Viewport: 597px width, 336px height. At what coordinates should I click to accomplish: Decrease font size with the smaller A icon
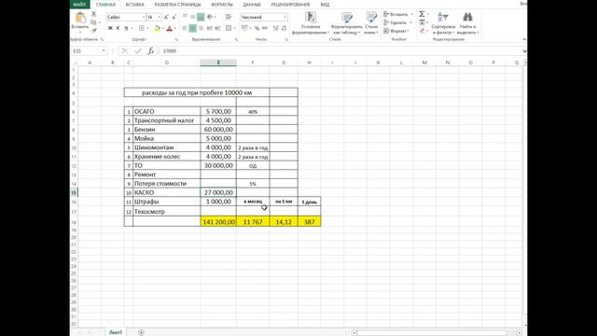pyautogui.click(x=174, y=17)
